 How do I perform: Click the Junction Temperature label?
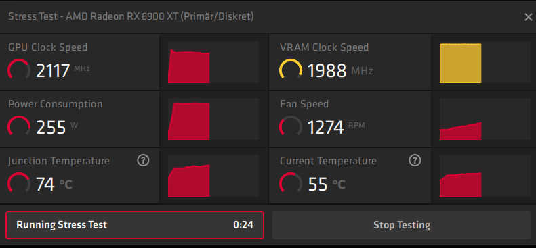point(59,161)
